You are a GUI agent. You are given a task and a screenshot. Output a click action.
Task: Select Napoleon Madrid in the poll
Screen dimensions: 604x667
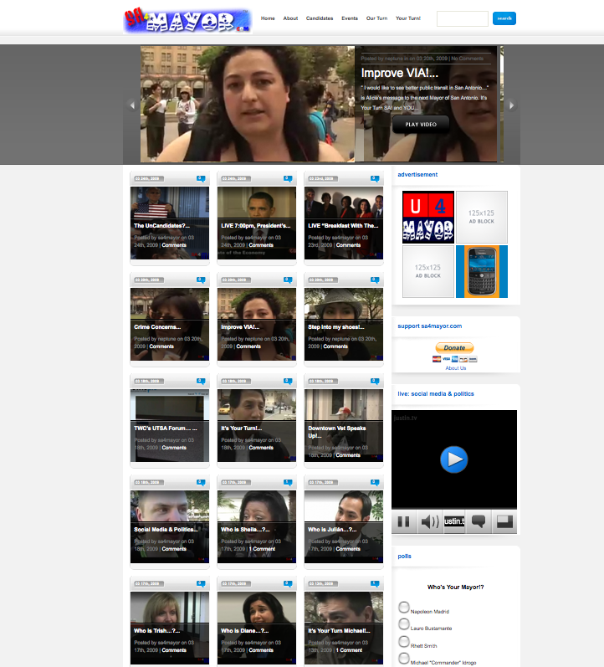tap(404, 607)
